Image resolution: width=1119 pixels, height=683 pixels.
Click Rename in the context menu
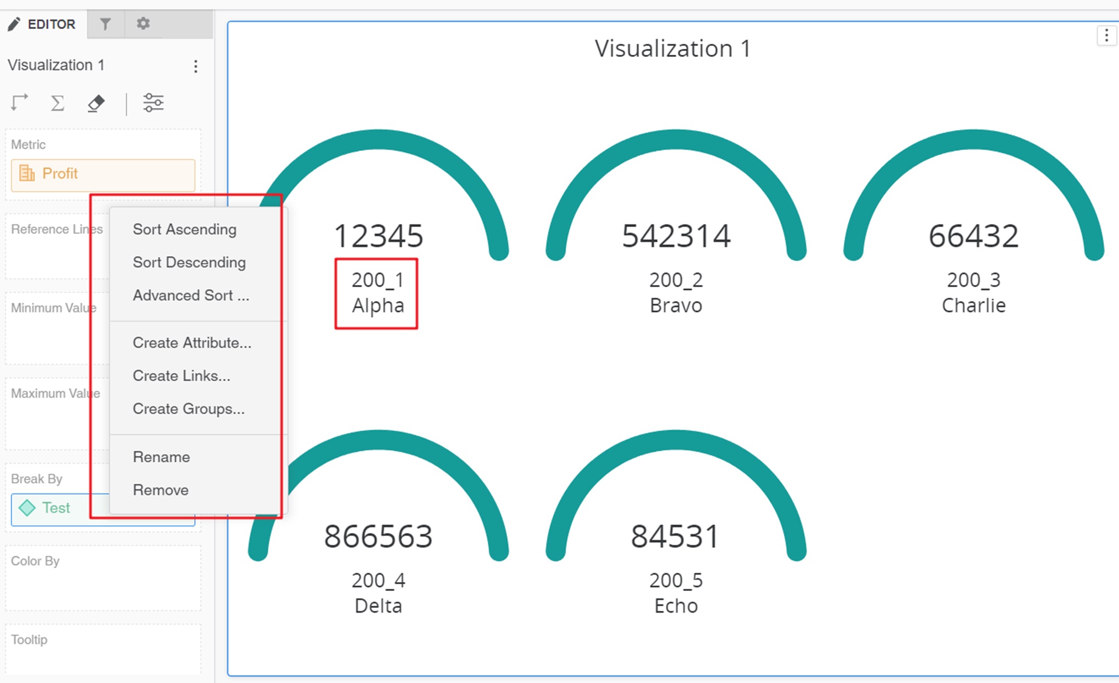click(161, 457)
